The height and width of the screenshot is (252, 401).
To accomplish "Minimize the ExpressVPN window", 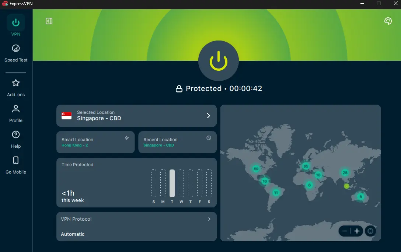I will point(362,4).
